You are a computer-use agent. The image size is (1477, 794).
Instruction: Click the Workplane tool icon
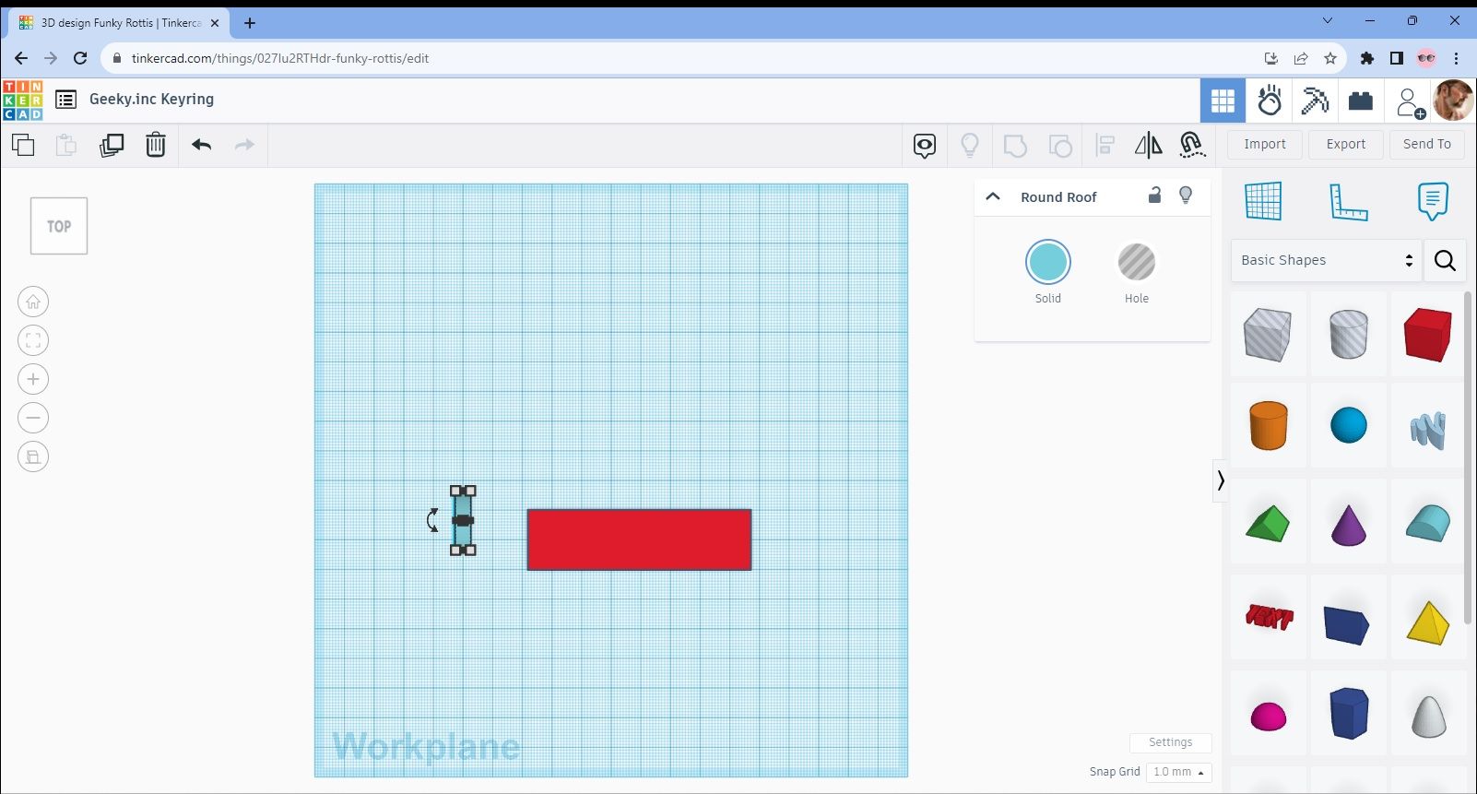(x=1263, y=201)
